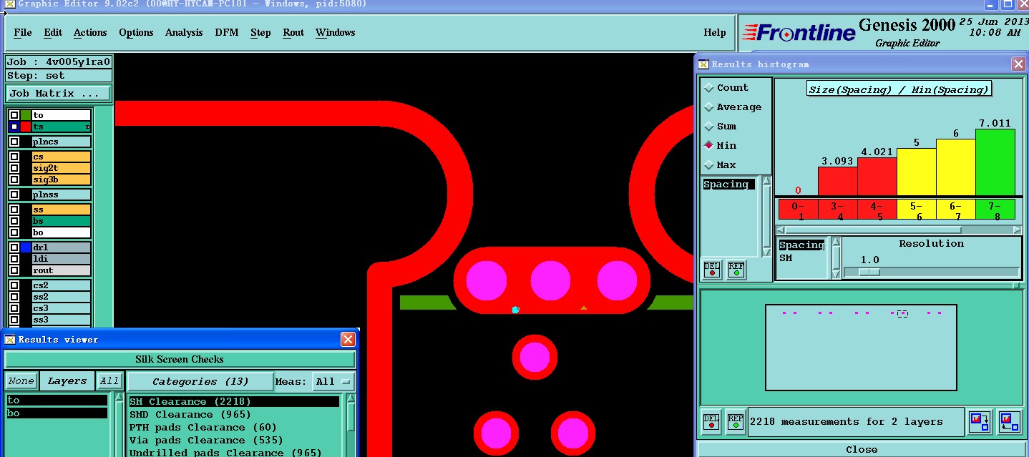The width and height of the screenshot is (1029, 457).
Task: Toggle display checkbox for layer rout
Action: (14, 270)
